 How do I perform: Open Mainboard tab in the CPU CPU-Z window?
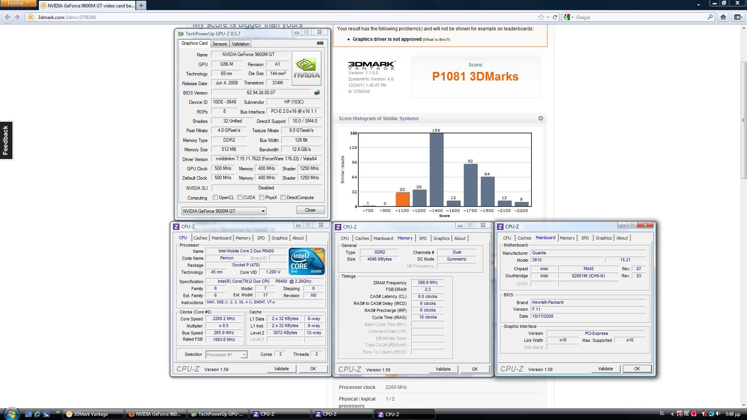(x=221, y=238)
